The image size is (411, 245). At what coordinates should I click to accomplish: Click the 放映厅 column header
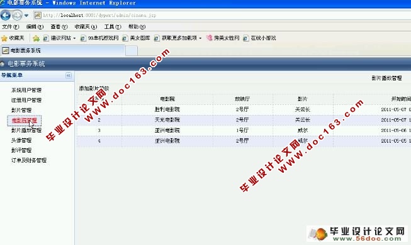[x=242, y=99]
